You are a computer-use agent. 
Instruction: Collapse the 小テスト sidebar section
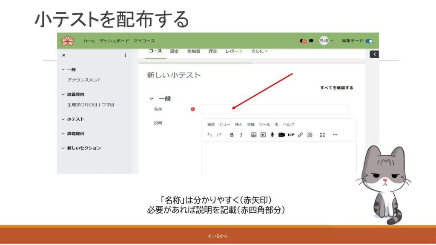coord(63,120)
